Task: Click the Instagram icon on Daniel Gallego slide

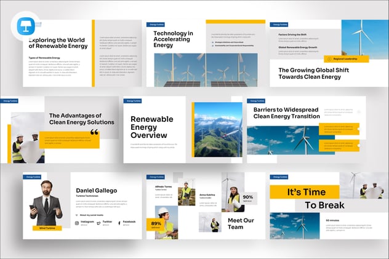Action: [78, 223]
